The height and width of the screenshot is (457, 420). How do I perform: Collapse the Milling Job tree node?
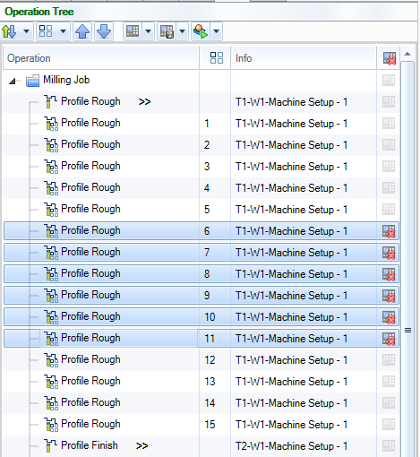(12, 81)
